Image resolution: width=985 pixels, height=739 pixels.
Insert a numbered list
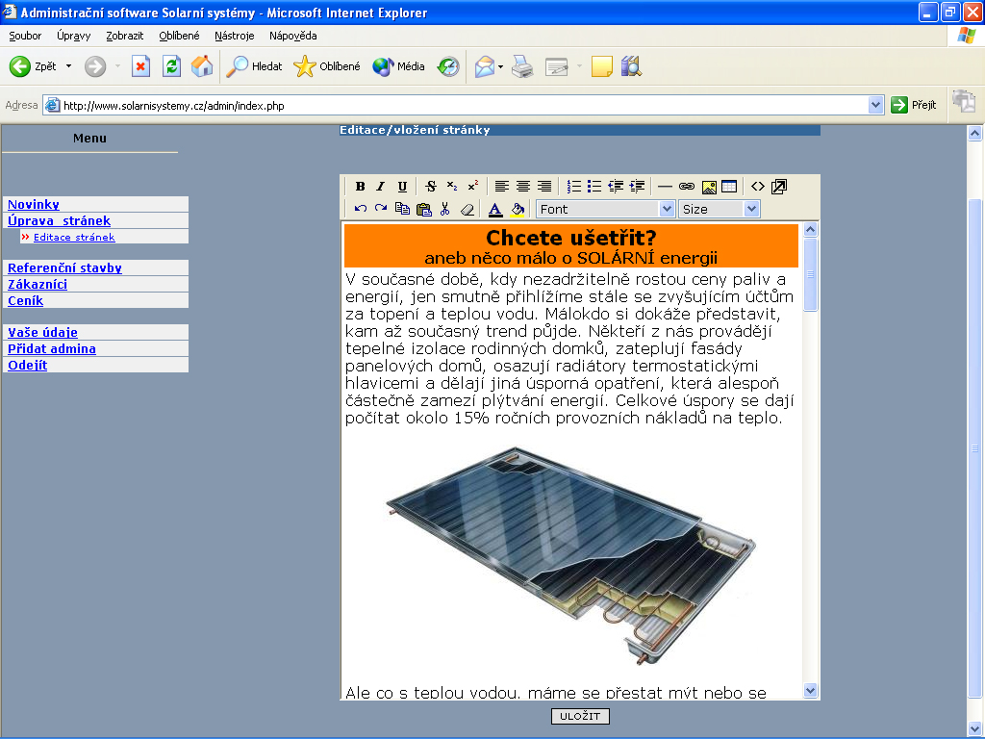pyautogui.click(x=574, y=187)
